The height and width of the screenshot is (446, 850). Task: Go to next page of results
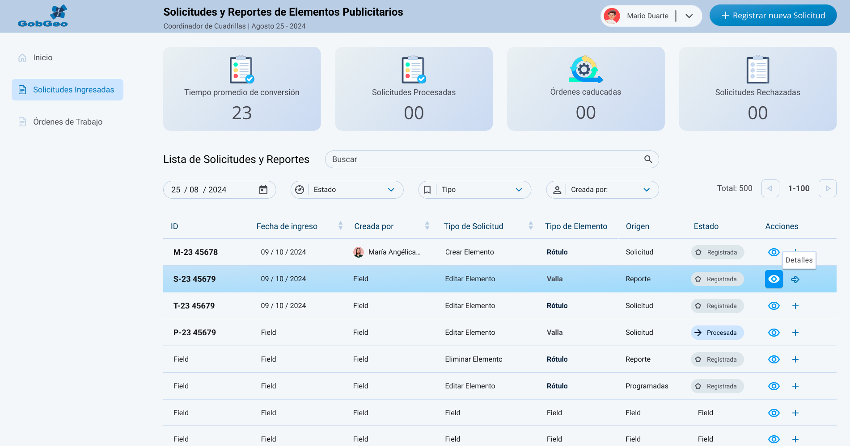[x=827, y=188]
